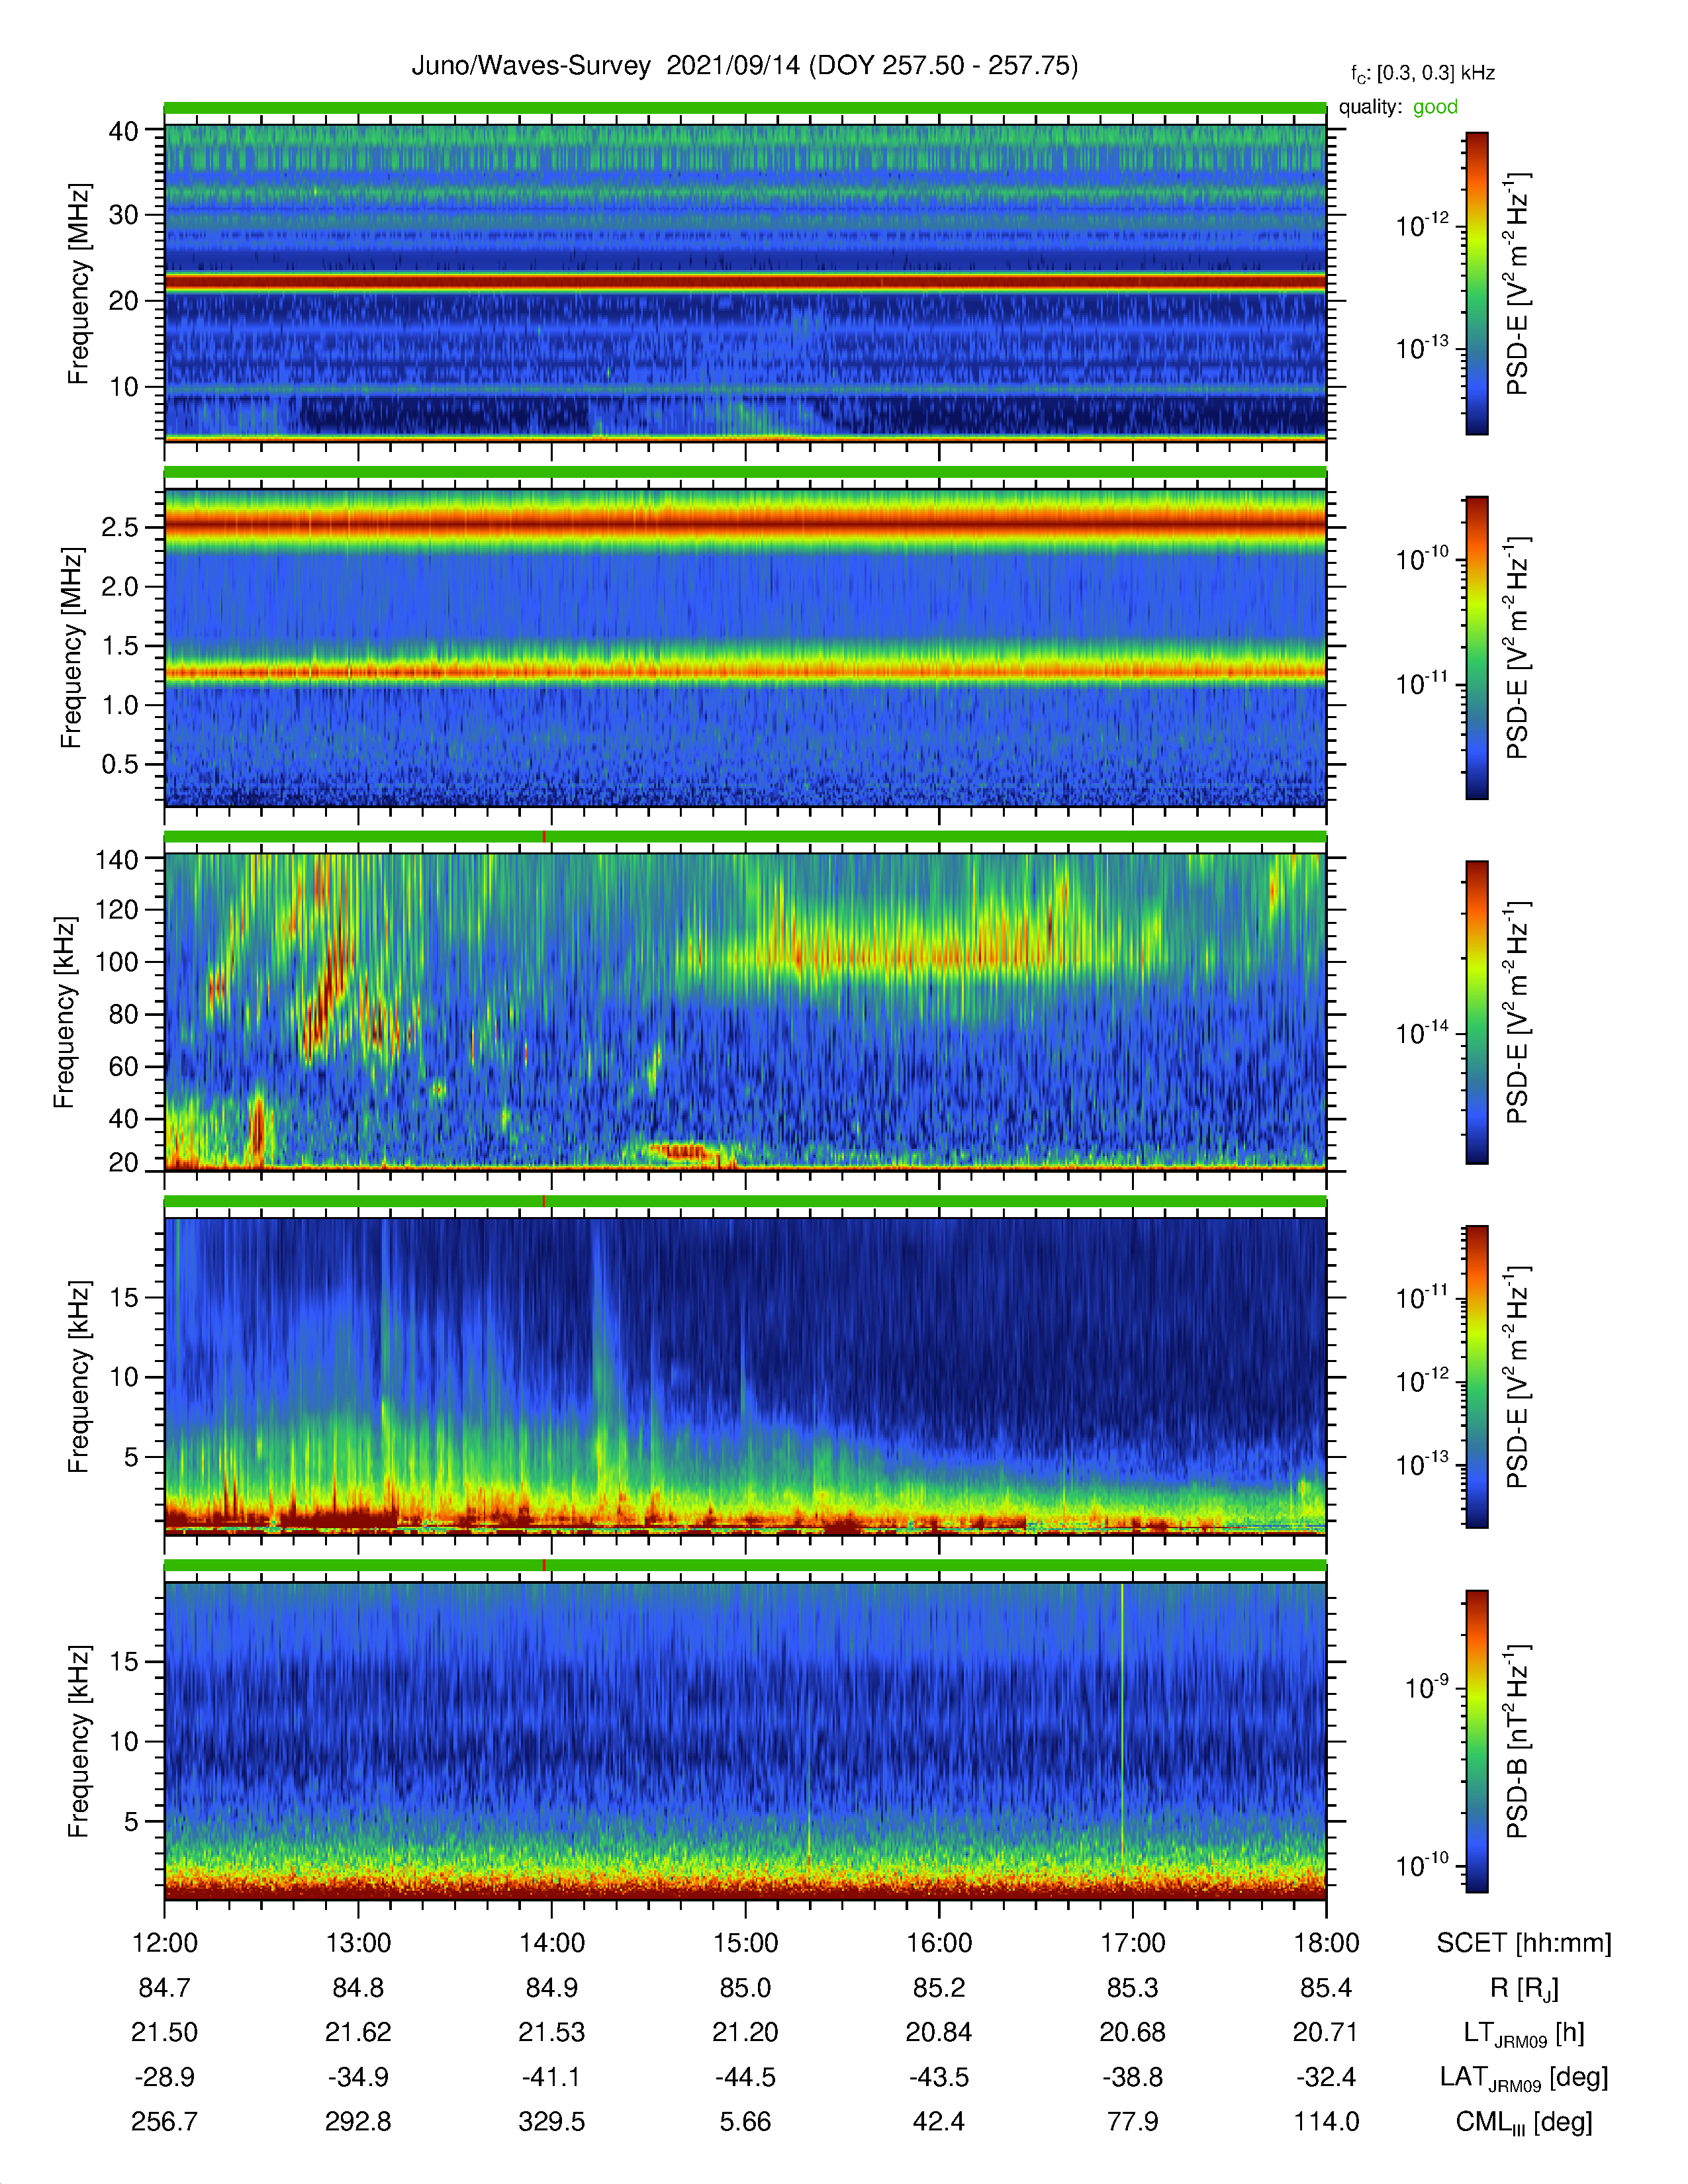Click the top panel PSD-E color bar
The image size is (1688, 2184).
pos(1476,283)
